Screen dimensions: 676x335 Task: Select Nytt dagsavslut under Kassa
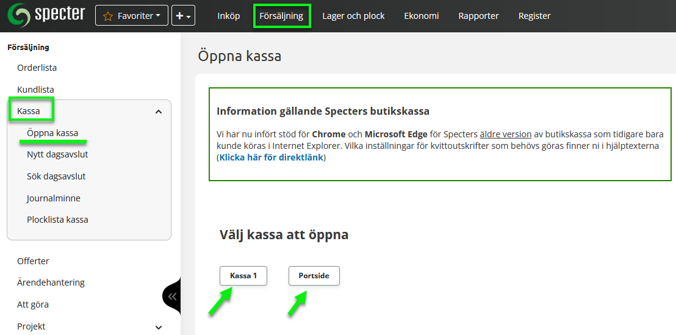[x=57, y=154]
